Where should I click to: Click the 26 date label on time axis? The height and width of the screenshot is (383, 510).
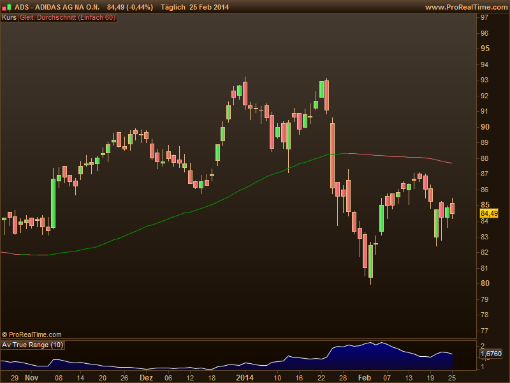click(x=124, y=378)
